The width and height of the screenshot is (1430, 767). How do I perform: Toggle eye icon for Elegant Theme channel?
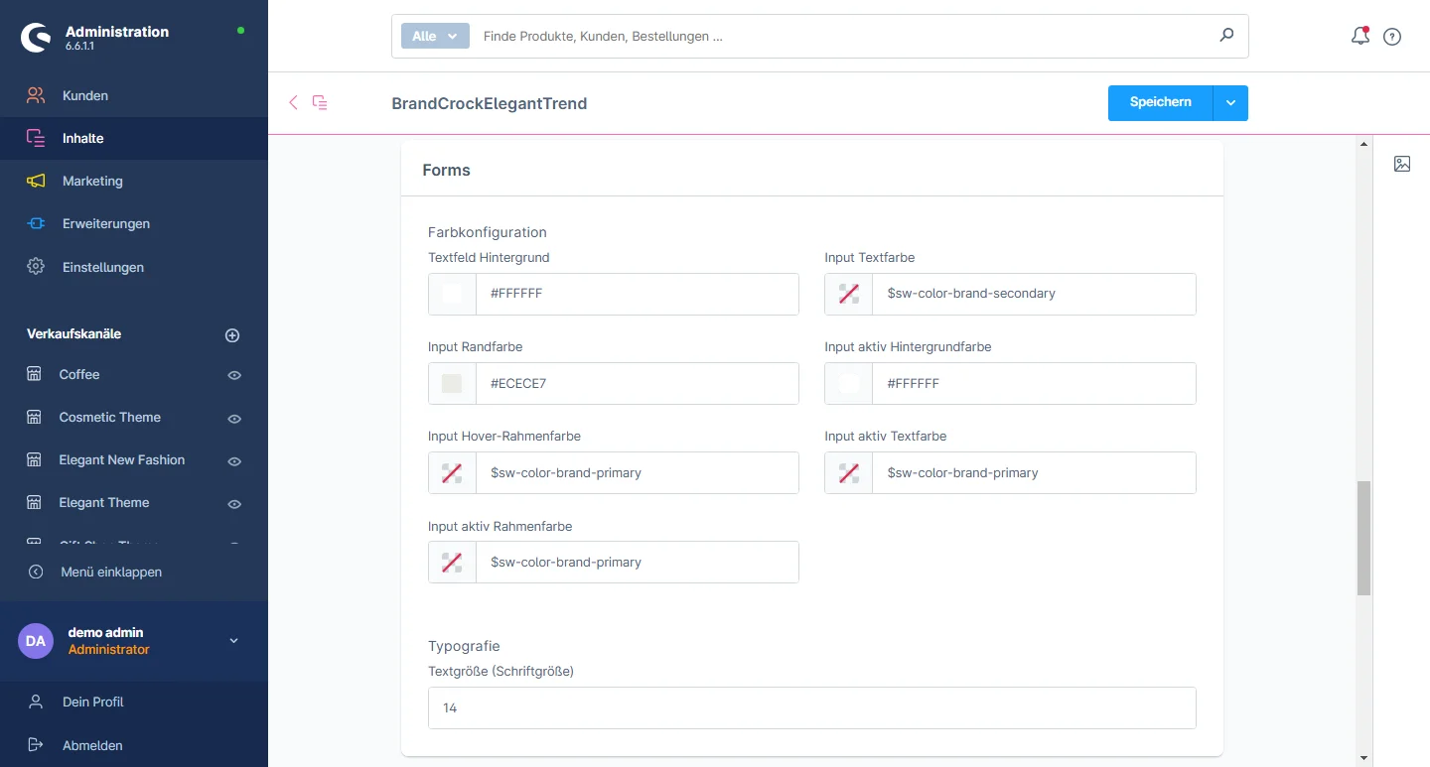click(x=234, y=504)
